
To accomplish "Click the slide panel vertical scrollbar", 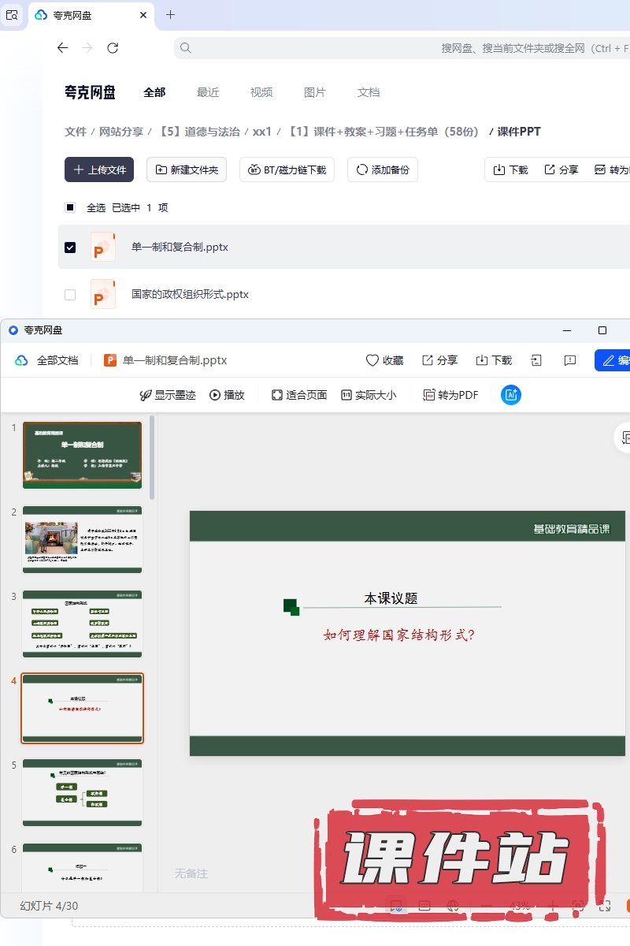I will tap(152, 457).
